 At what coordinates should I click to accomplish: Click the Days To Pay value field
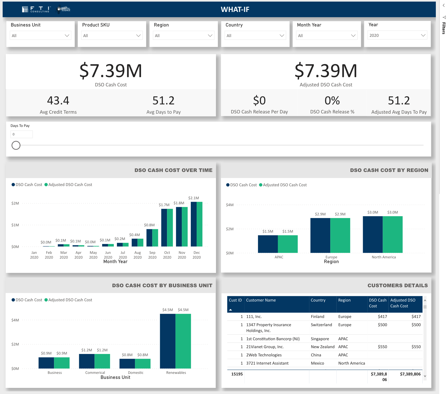tap(22, 134)
